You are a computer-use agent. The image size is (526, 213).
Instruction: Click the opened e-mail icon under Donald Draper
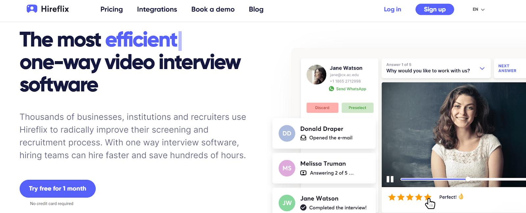click(x=303, y=138)
